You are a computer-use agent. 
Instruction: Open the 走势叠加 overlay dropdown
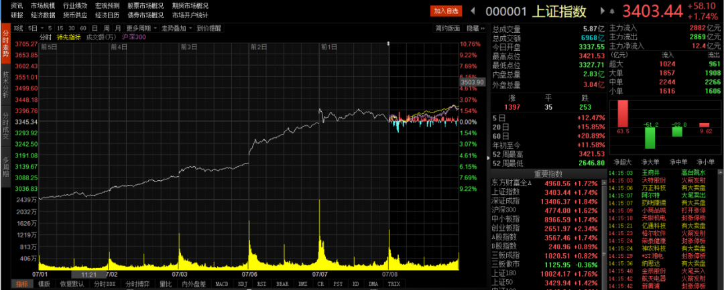pyautogui.click(x=176, y=28)
